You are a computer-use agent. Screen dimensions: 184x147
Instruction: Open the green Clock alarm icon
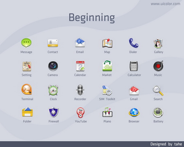point(53,90)
